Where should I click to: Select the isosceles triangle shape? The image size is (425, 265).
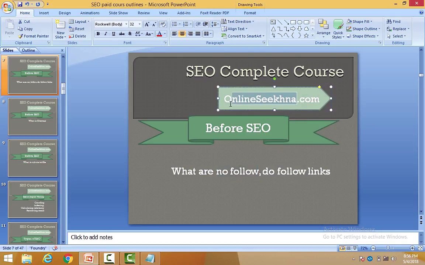point(273,29)
